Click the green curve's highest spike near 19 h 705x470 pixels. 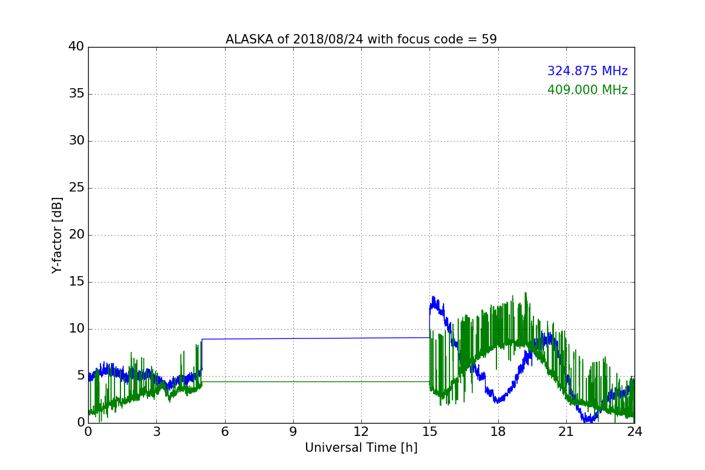click(x=525, y=293)
